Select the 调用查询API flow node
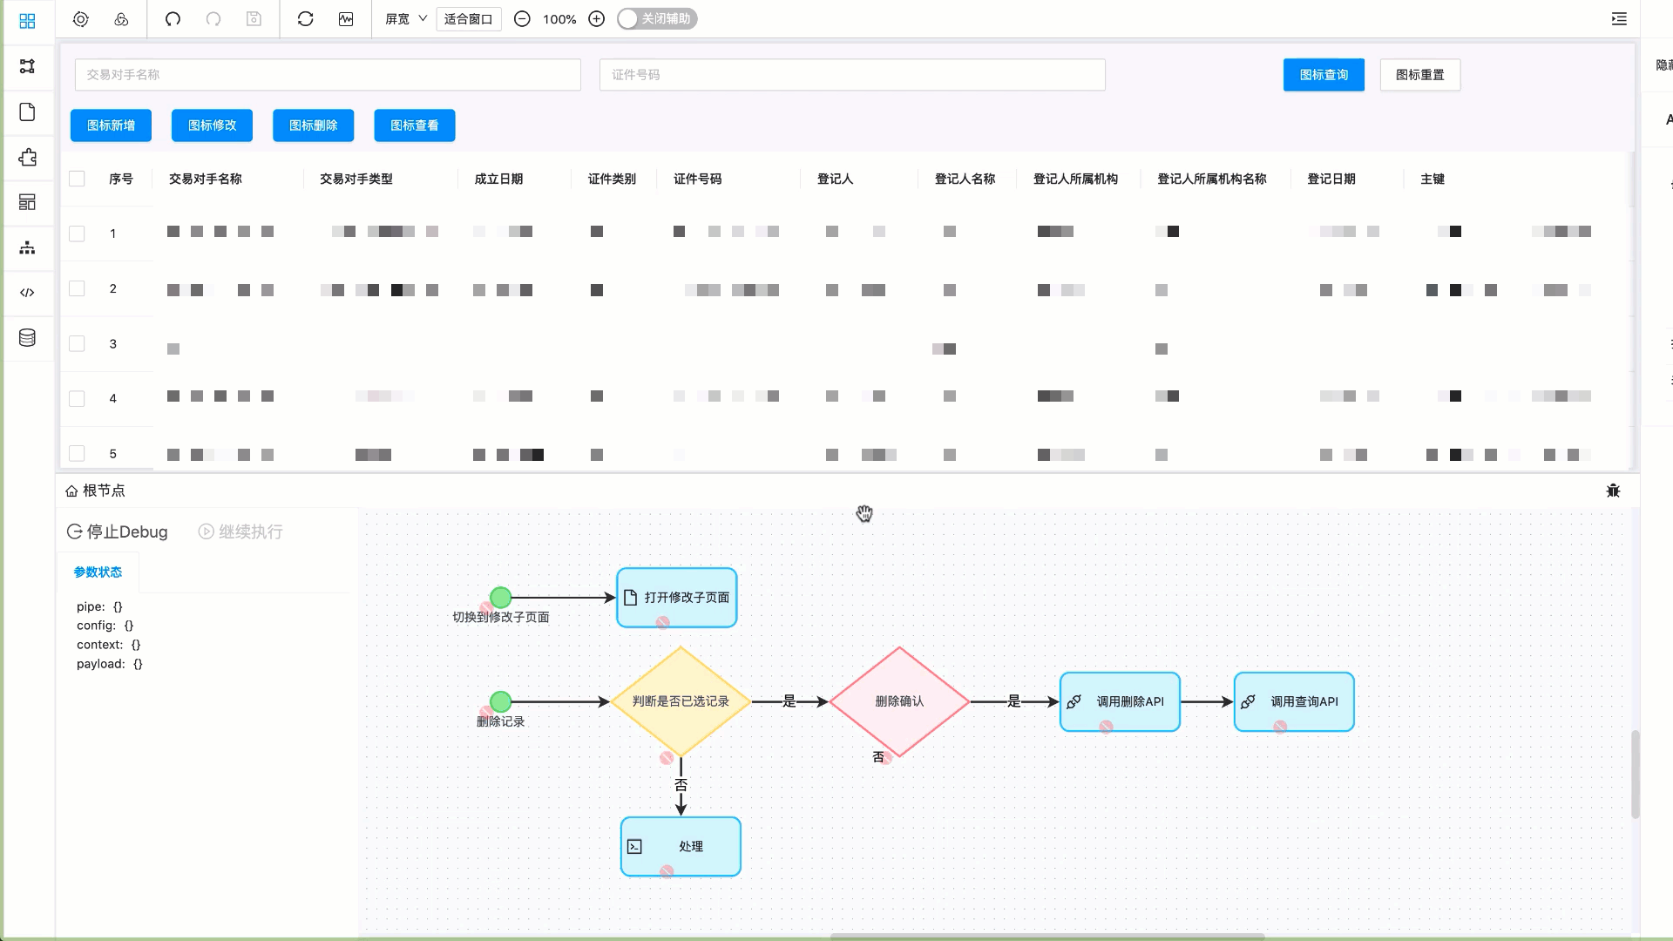The height and width of the screenshot is (941, 1673). (1294, 701)
